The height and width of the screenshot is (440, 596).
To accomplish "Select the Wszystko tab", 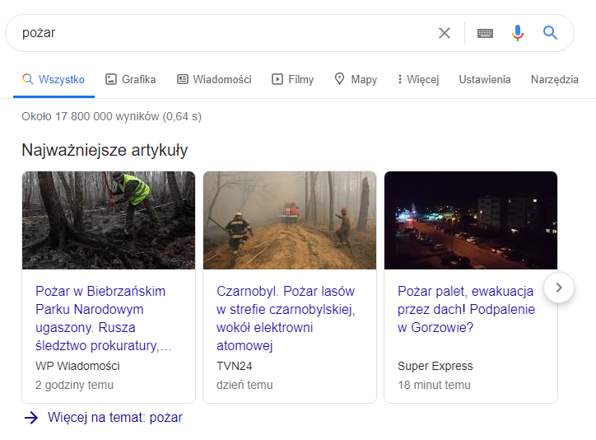I will (54, 80).
